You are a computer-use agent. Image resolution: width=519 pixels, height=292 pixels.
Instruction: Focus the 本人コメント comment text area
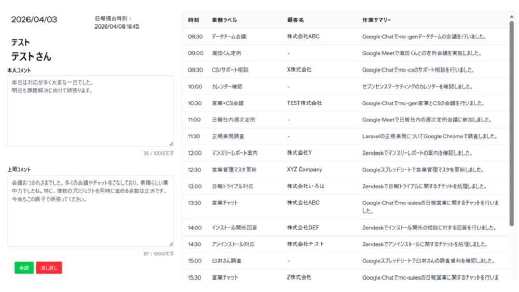click(x=91, y=111)
